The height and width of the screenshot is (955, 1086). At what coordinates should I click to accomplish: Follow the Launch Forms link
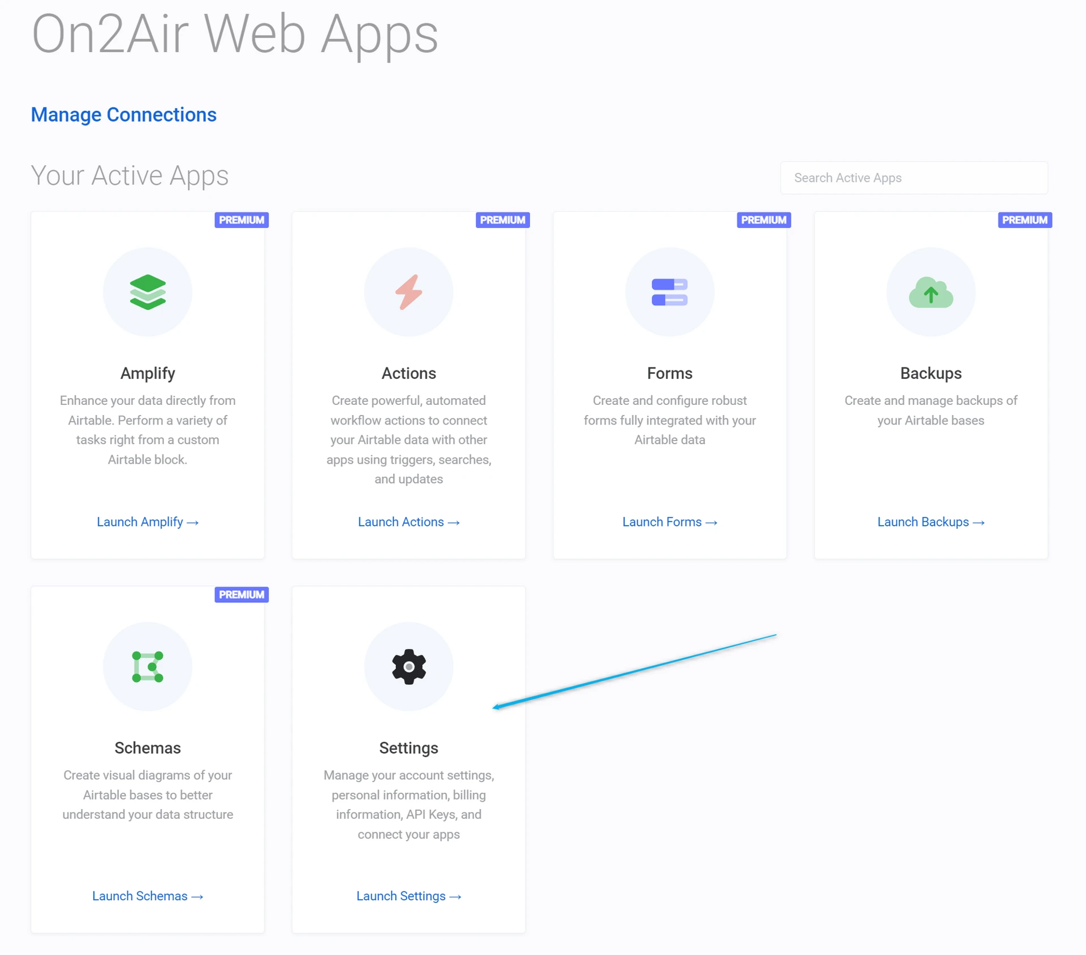[x=670, y=522]
